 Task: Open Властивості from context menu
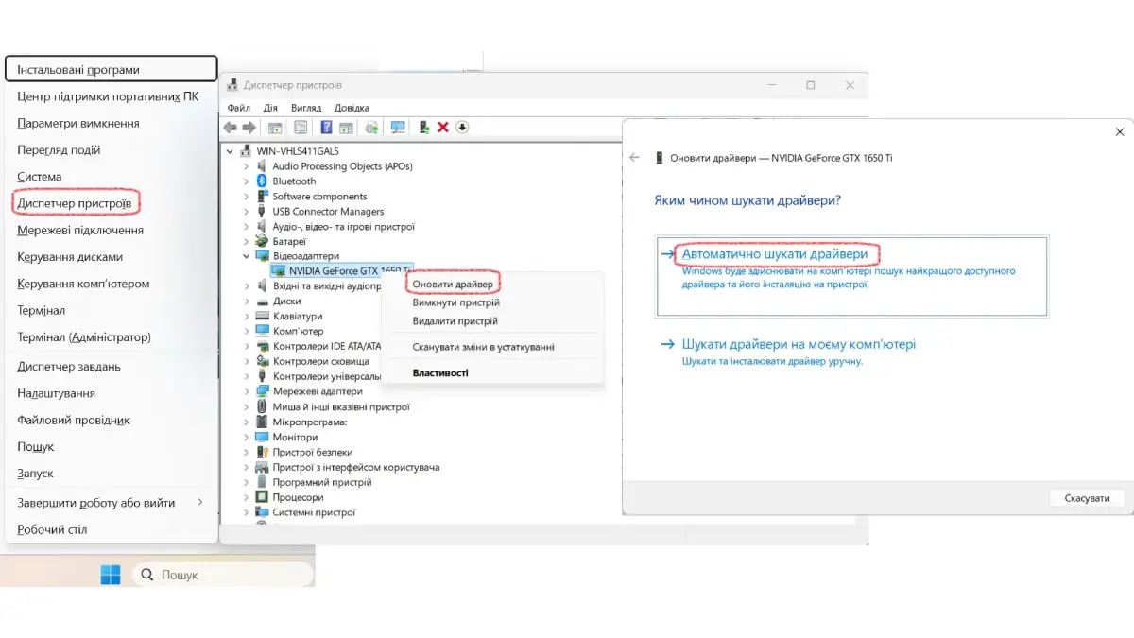440,373
